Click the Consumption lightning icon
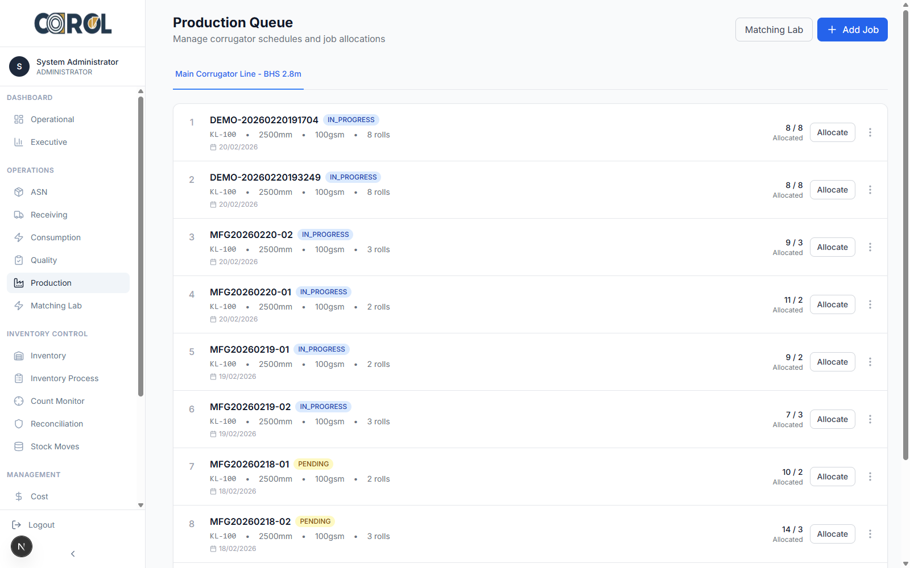The height and width of the screenshot is (568, 910). point(19,237)
